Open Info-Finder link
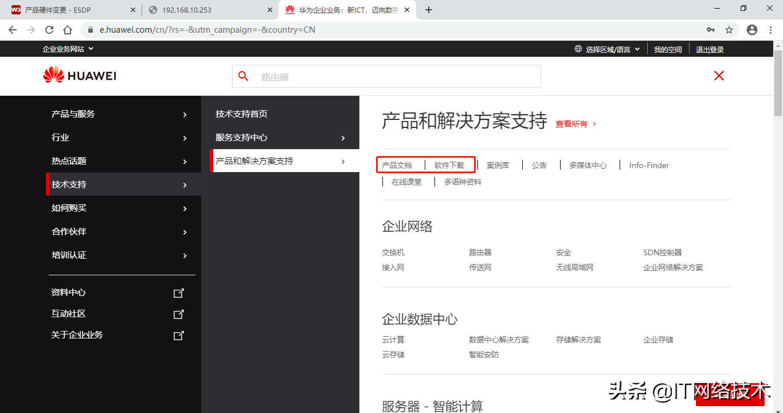 coord(649,165)
